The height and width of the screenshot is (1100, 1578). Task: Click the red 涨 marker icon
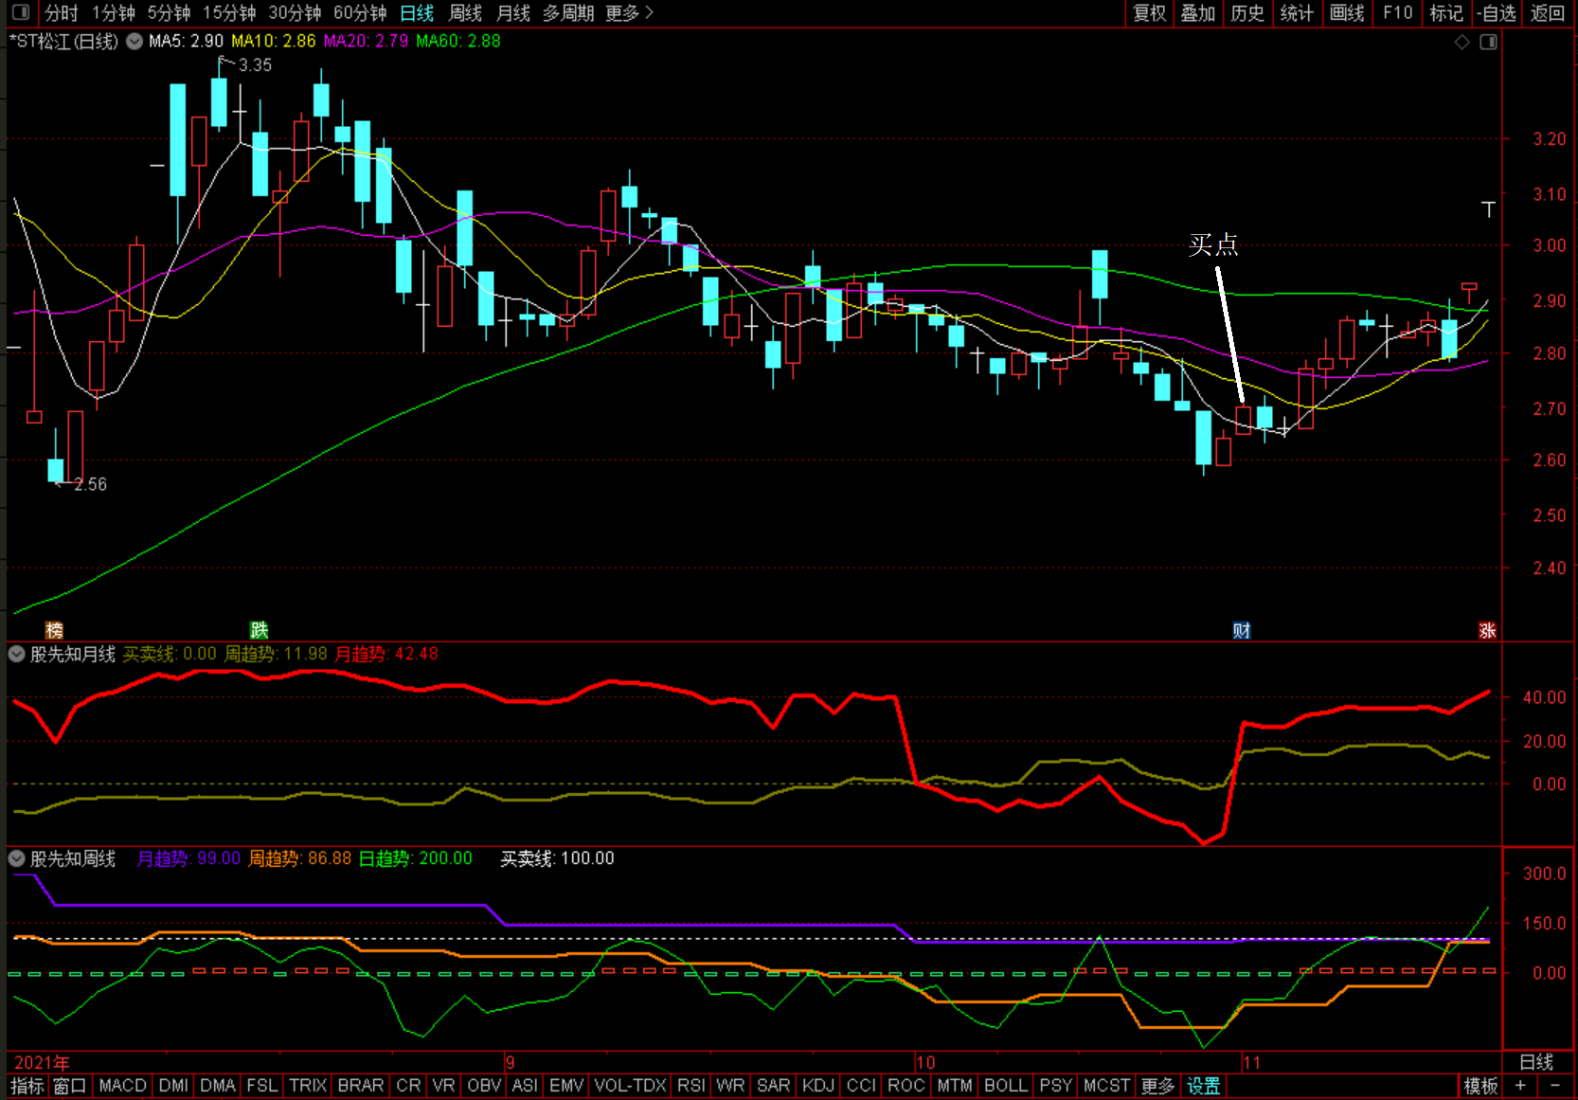pyautogui.click(x=1487, y=630)
